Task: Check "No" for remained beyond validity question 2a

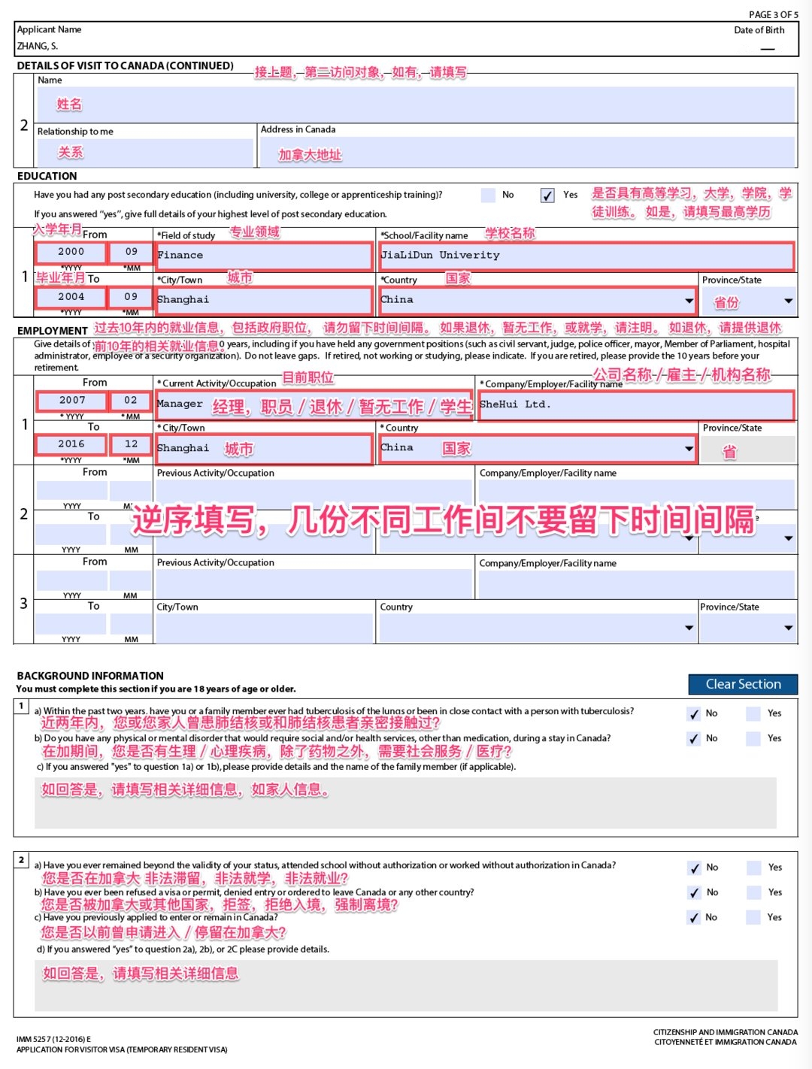Action: point(695,868)
